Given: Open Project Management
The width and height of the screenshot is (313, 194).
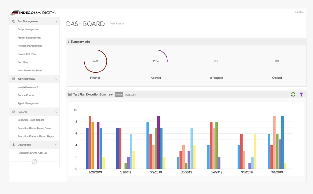Looking at the screenshot, I should (x=29, y=38).
